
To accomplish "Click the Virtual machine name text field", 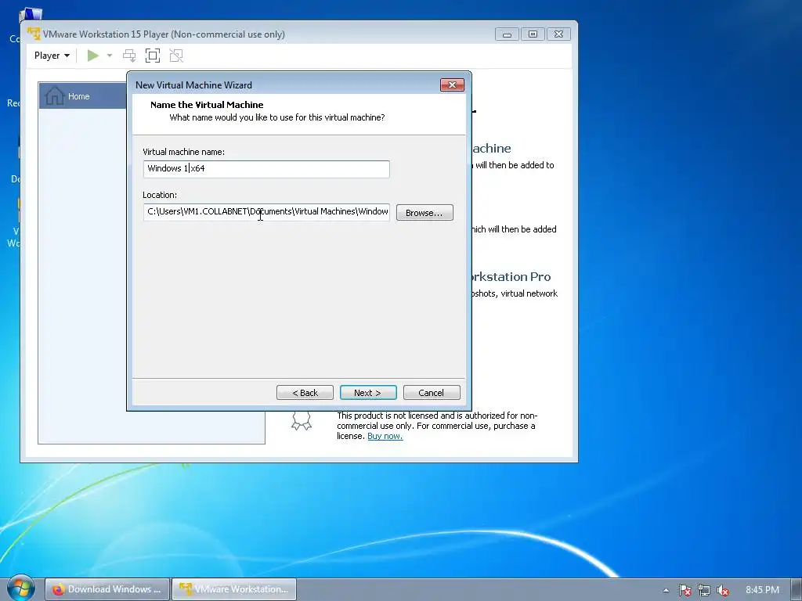I will 266,169.
